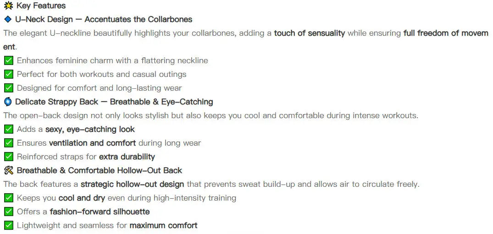Click the bold phrase "touch of sensuality"
493x234 pixels.
pos(309,33)
